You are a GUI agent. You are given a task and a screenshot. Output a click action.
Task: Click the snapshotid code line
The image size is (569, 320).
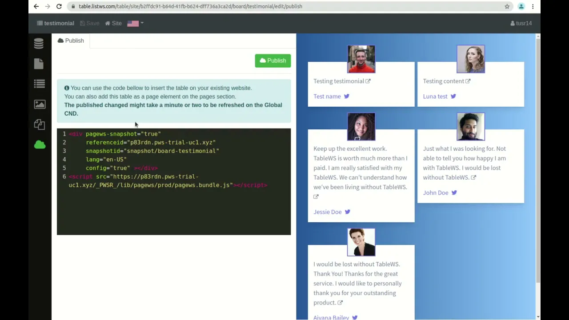152,151
